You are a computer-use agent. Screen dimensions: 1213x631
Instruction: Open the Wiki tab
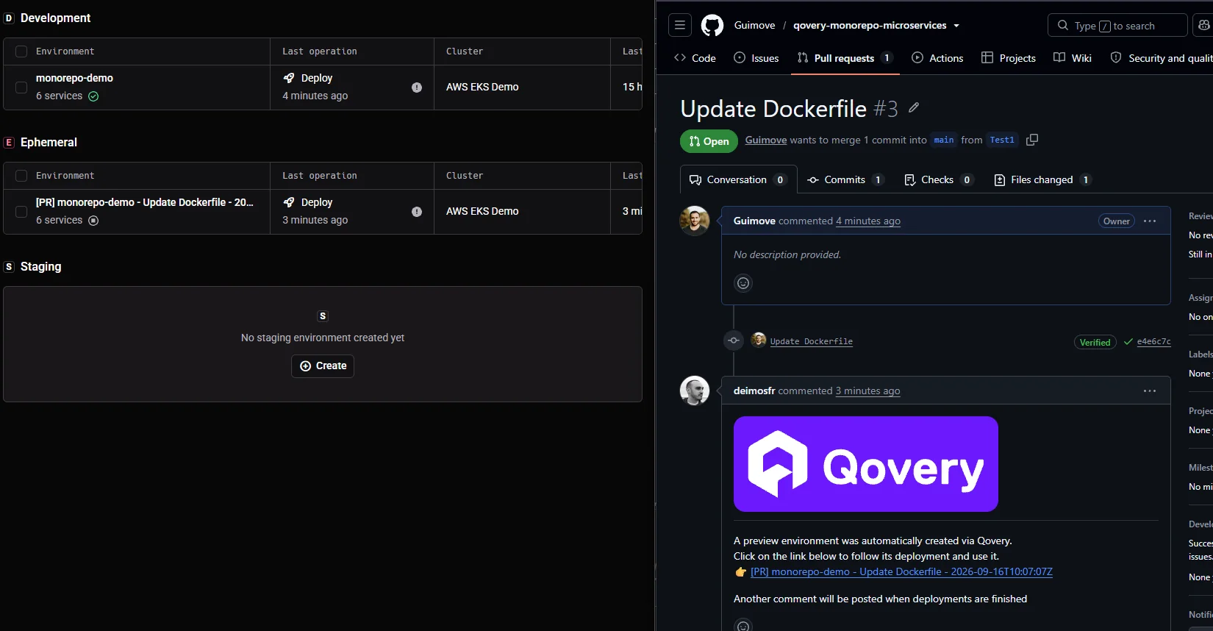click(x=1073, y=58)
